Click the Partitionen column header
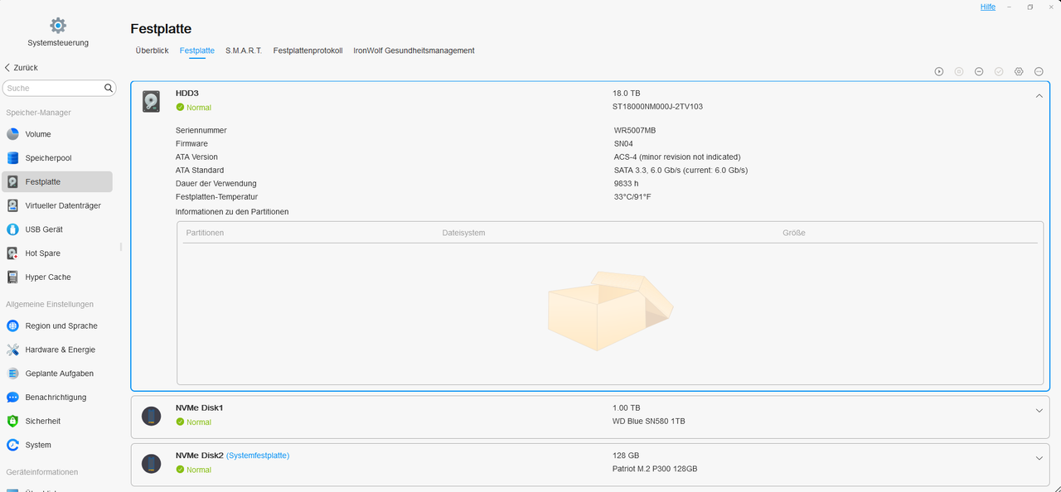This screenshot has height=492, width=1061. tap(205, 233)
